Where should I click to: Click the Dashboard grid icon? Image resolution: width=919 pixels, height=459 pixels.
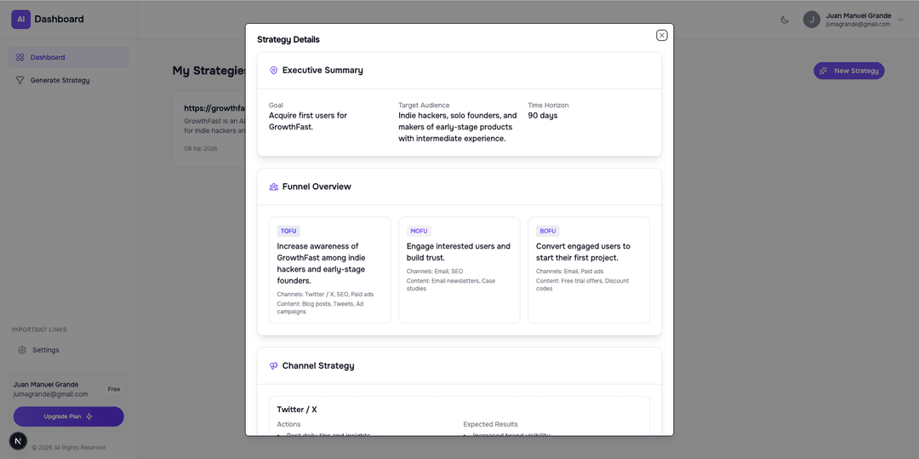(20, 57)
